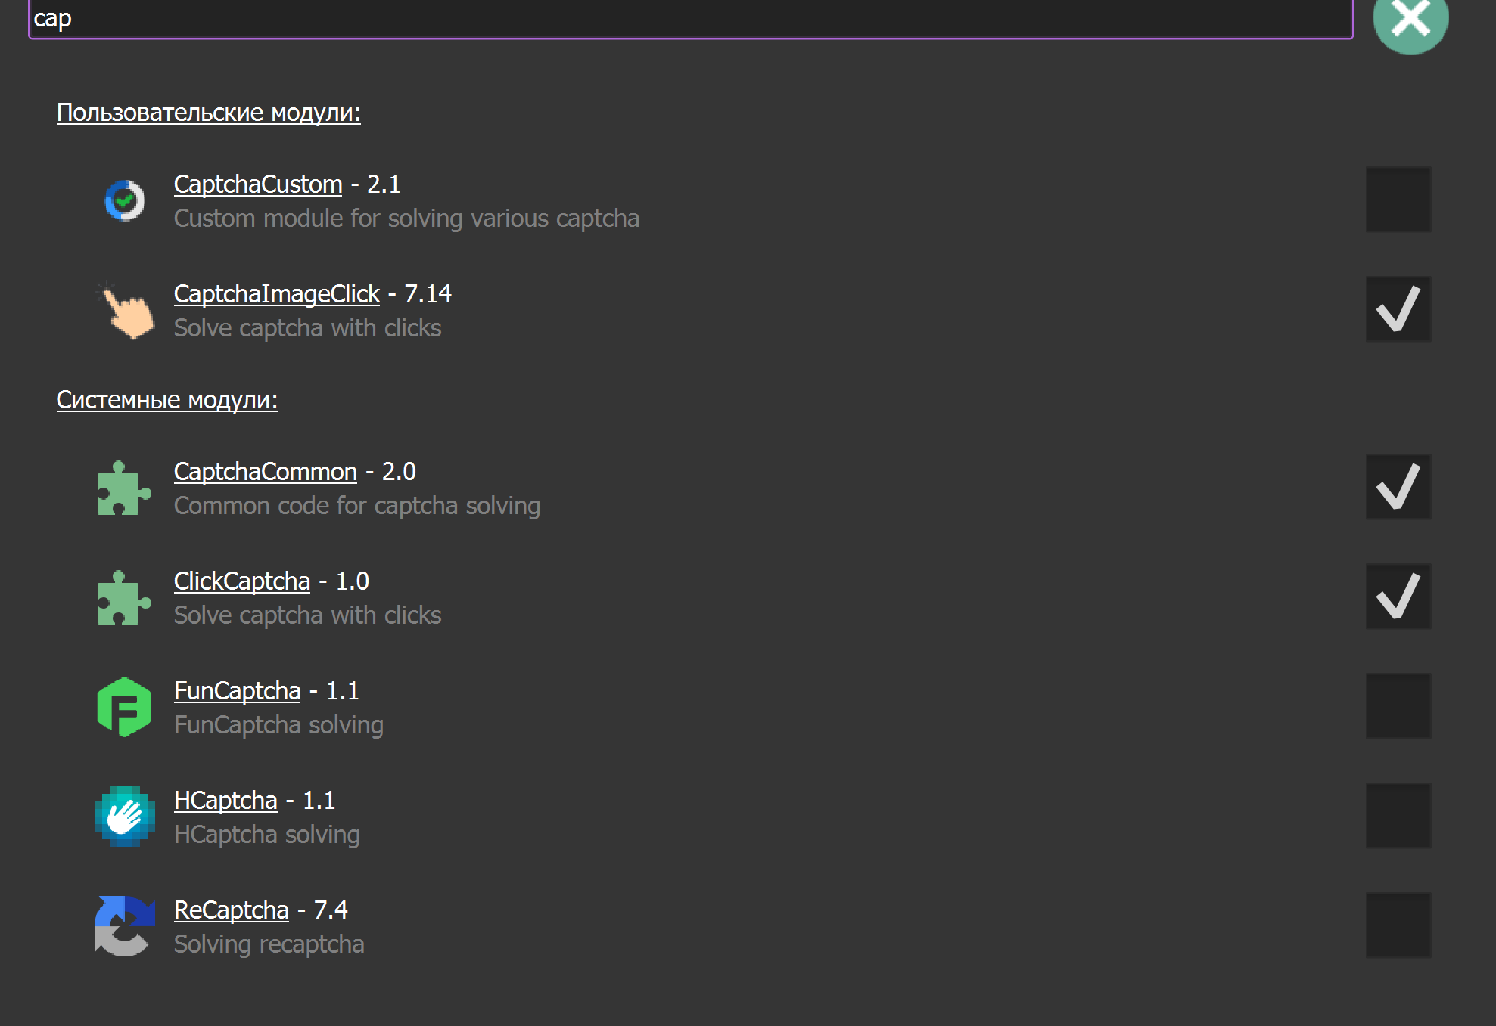
Task: Open the ReCaptcha module name link
Action: [231, 910]
